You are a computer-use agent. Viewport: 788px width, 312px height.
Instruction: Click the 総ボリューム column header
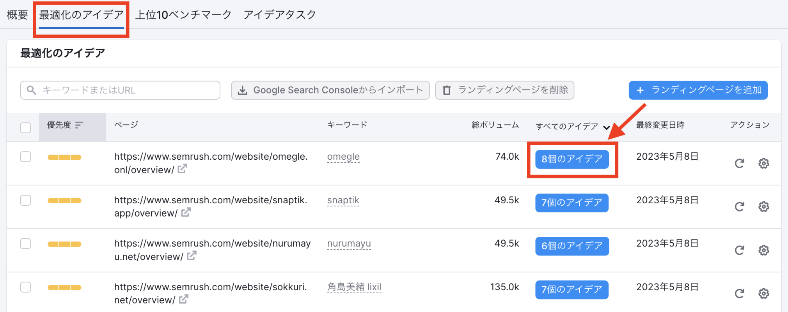(x=495, y=125)
